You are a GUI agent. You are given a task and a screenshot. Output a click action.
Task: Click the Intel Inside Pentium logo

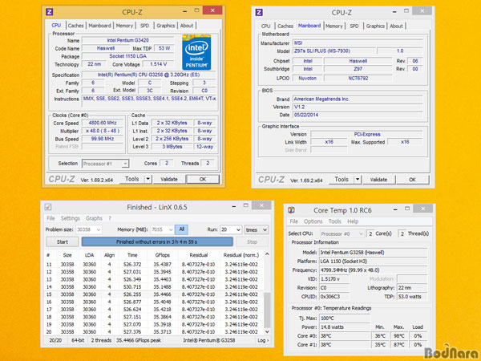[196, 52]
